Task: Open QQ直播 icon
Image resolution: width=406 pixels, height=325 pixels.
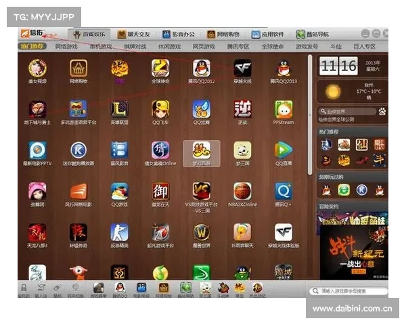Action: click(284, 150)
